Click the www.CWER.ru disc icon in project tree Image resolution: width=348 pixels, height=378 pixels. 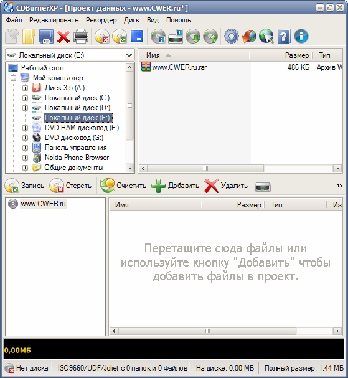click(x=13, y=204)
